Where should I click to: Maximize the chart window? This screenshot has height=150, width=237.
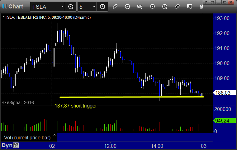coord(225,2)
